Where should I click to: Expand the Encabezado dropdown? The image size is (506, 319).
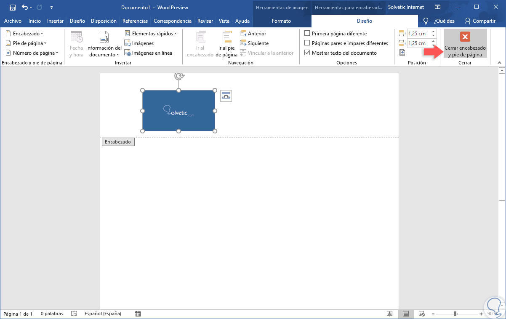(x=24, y=33)
